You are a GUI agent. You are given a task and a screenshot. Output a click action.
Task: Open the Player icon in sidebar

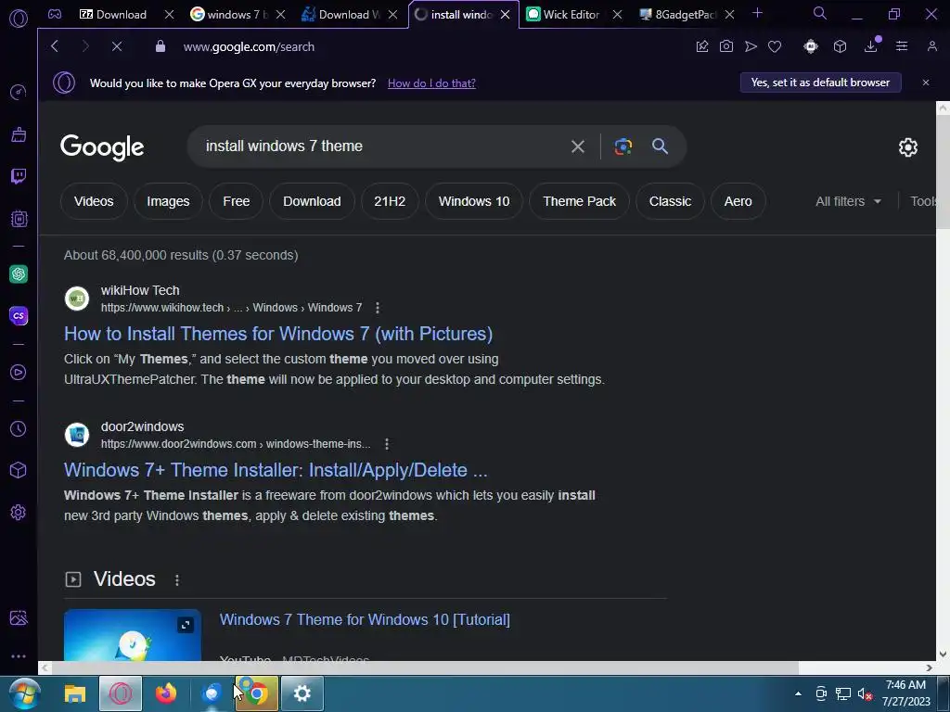click(19, 373)
